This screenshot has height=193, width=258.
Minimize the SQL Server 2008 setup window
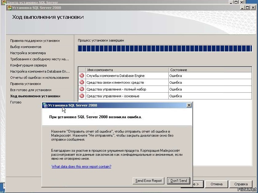(242, 8)
